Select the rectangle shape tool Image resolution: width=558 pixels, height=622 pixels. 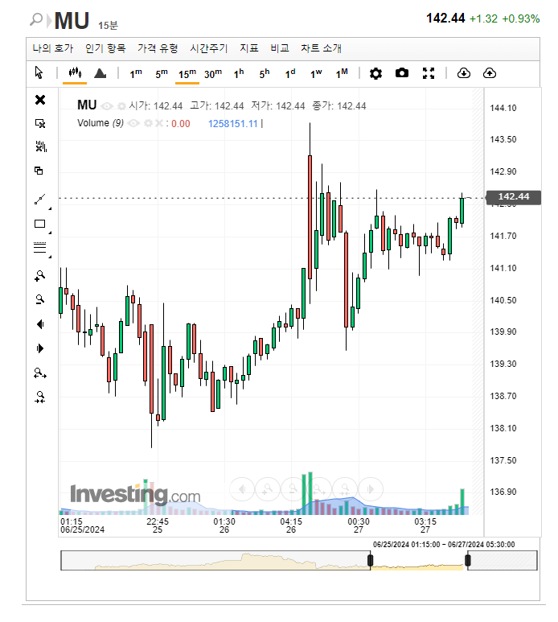(x=39, y=224)
